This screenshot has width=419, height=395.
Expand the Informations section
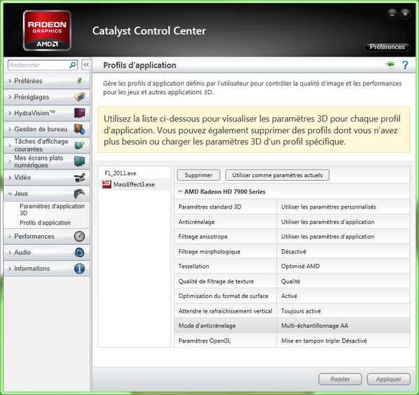[x=10, y=269]
